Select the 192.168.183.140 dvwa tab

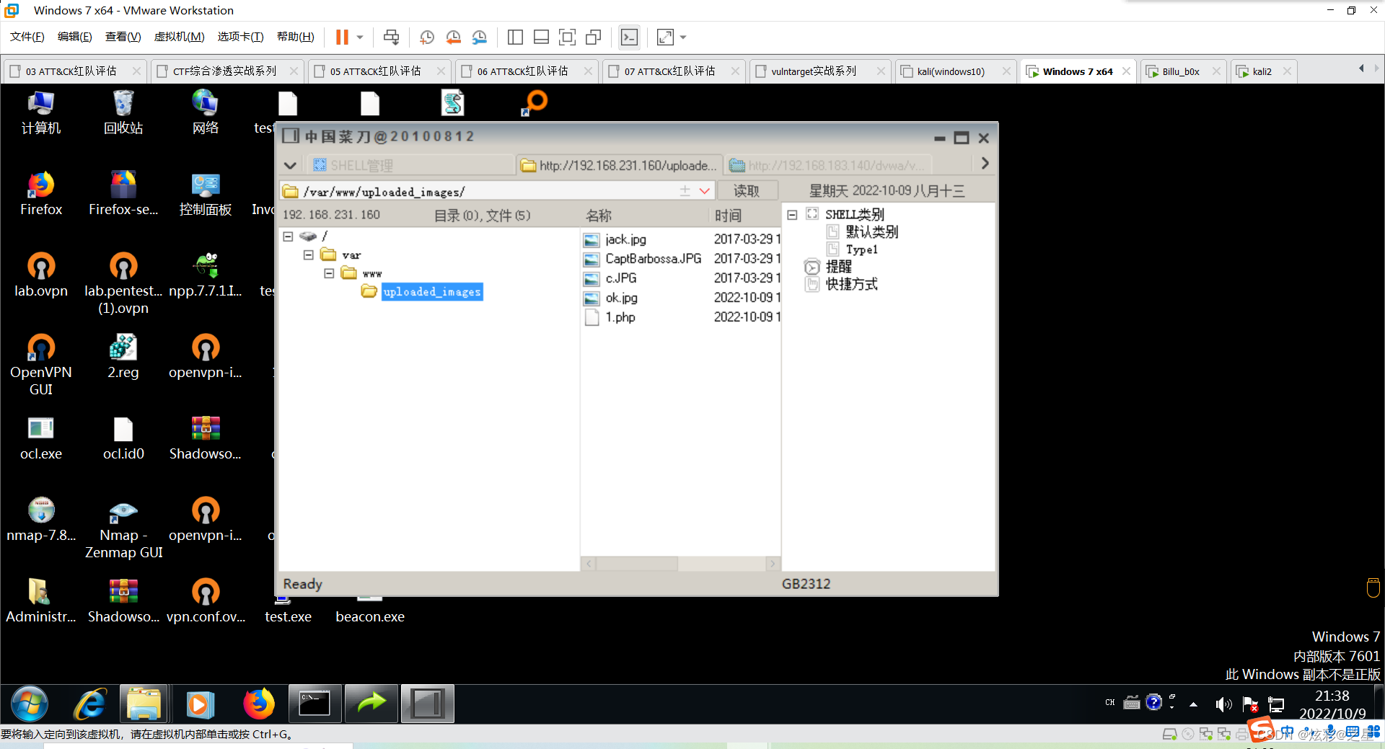[x=827, y=165]
